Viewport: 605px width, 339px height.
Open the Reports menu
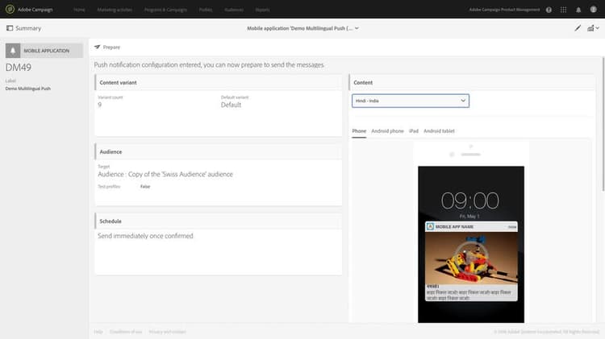pos(262,10)
